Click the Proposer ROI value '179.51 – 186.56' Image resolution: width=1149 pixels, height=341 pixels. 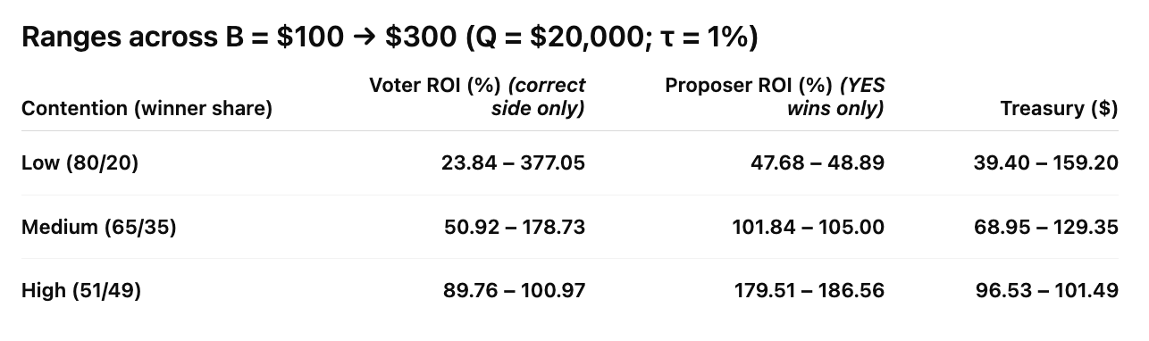click(x=809, y=290)
